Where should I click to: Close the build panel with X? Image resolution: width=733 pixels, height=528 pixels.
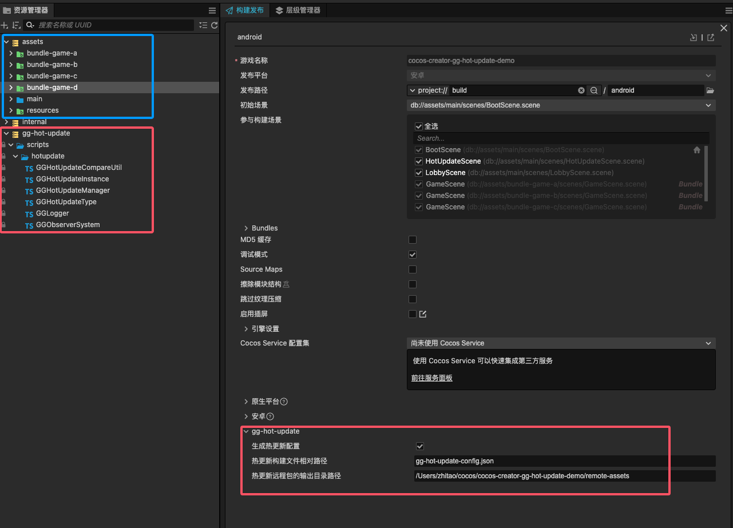724,28
